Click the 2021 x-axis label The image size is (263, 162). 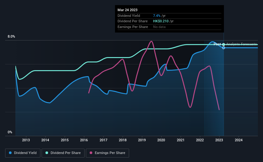coord(180,140)
